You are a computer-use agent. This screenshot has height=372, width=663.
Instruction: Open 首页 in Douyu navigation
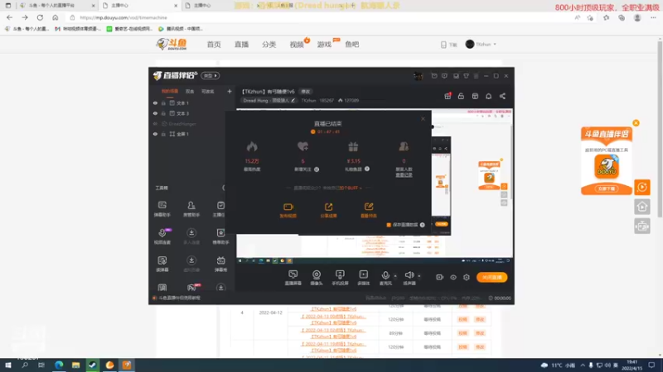tap(214, 45)
